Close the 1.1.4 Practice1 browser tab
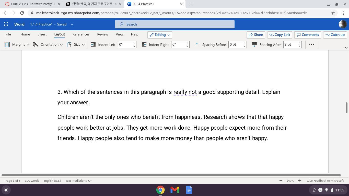 [x=181, y=4]
